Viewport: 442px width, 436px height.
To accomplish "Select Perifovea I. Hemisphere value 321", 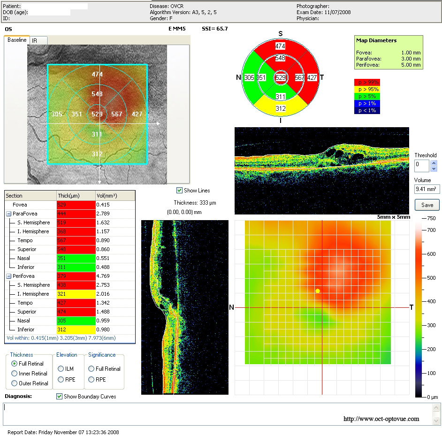I will 76,294.
